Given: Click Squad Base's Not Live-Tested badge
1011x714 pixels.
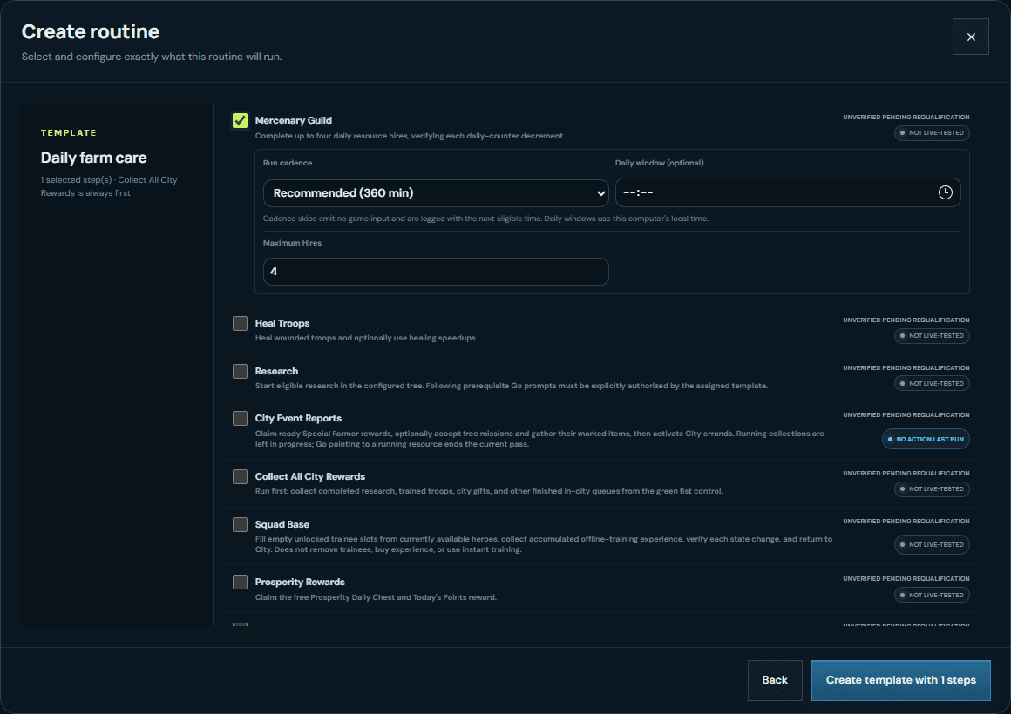Looking at the screenshot, I should pyautogui.click(x=932, y=544).
